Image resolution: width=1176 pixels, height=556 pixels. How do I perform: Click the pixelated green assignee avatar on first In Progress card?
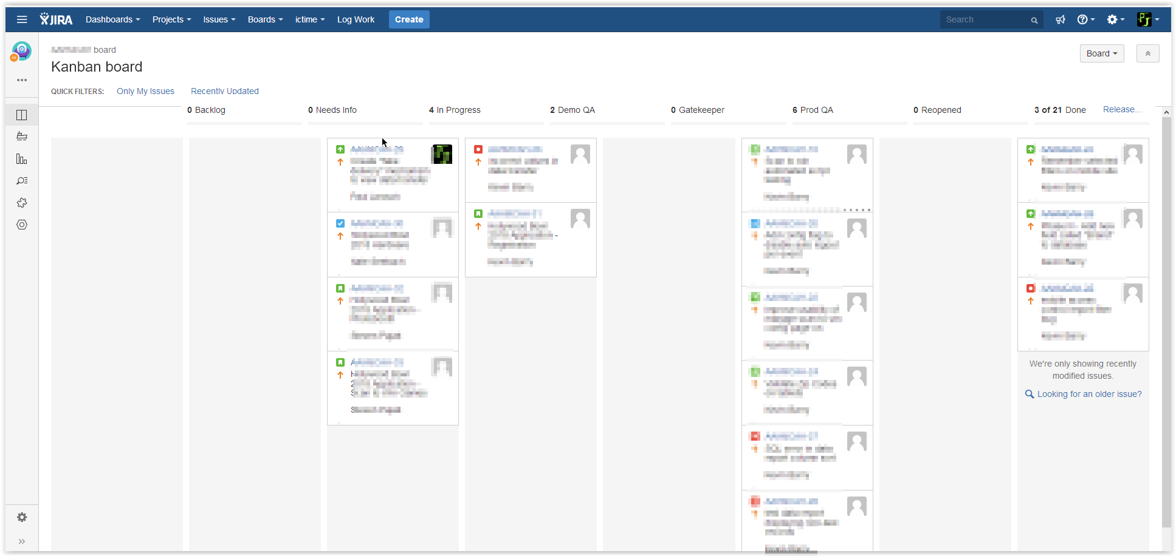click(x=442, y=154)
